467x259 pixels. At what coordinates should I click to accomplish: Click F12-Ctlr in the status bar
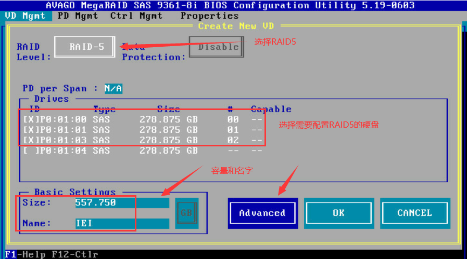(75, 254)
